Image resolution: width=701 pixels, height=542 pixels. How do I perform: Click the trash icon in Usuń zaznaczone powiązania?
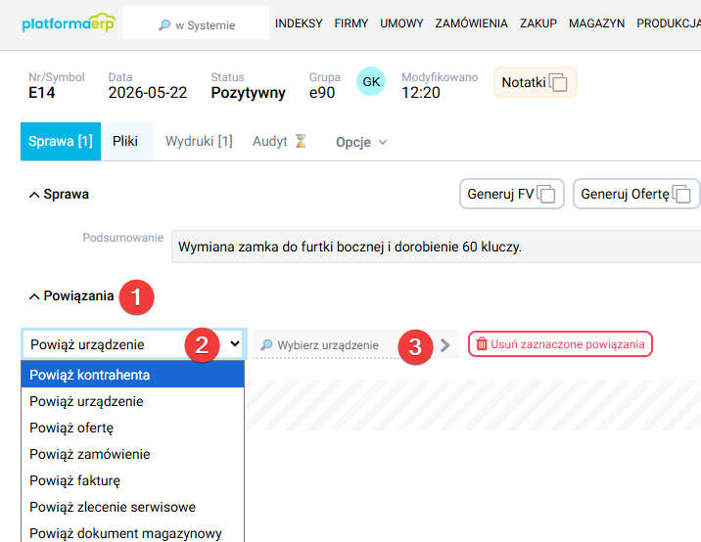tap(482, 344)
